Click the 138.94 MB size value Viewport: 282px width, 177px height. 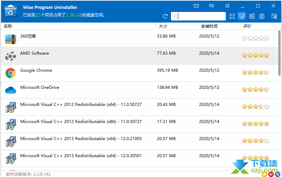[x=168, y=87]
